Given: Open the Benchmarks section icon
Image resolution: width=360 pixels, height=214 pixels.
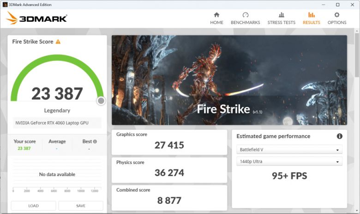Looking at the screenshot, I should pyautogui.click(x=245, y=15).
